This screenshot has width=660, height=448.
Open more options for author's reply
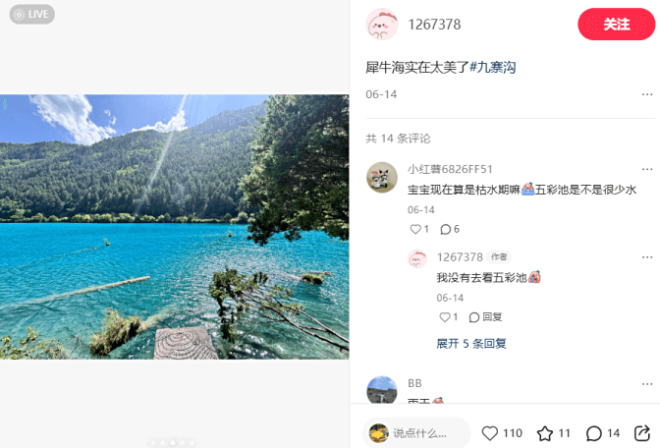point(647,257)
